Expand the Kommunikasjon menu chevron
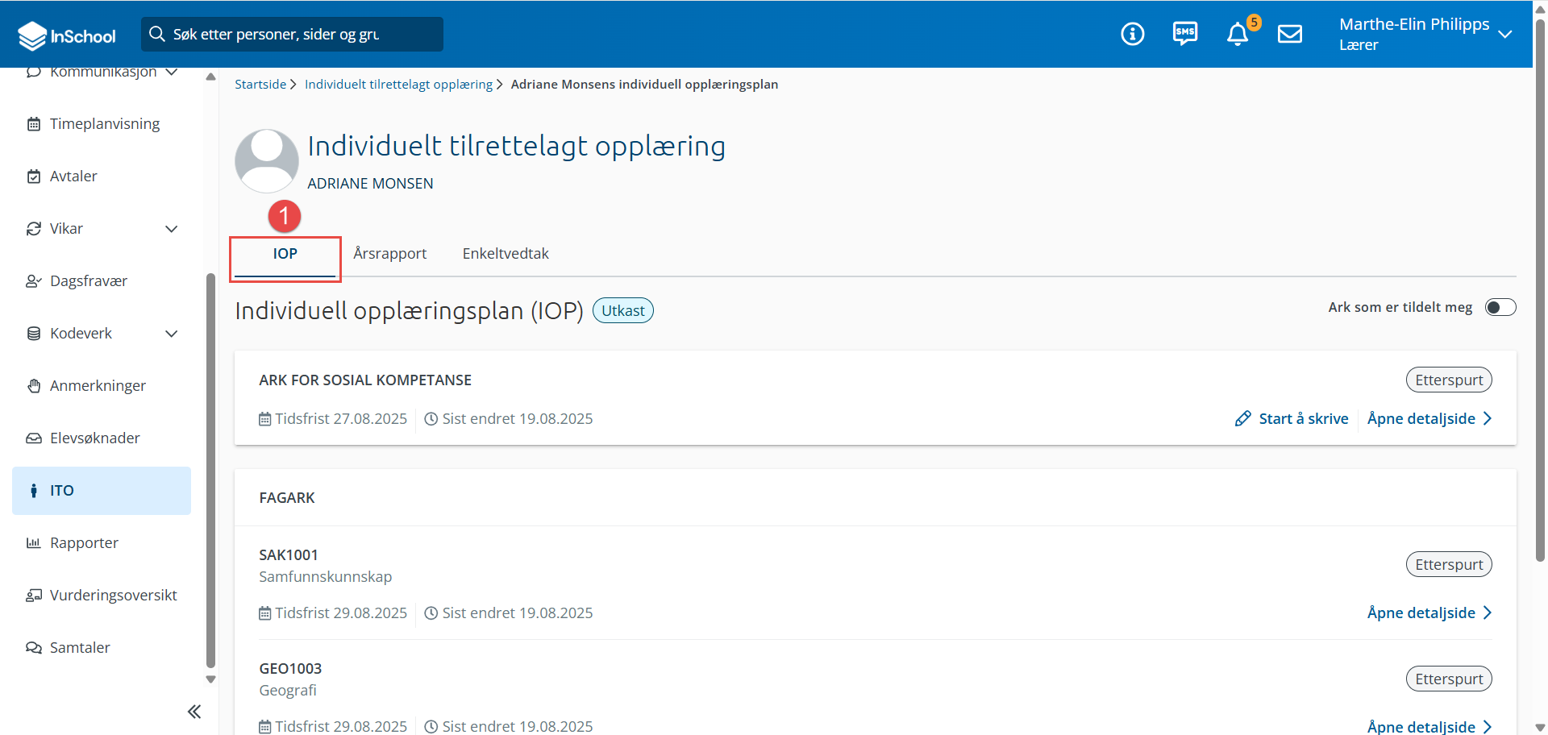This screenshot has height=735, width=1548. pyautogui.click(x=172, y=72)
